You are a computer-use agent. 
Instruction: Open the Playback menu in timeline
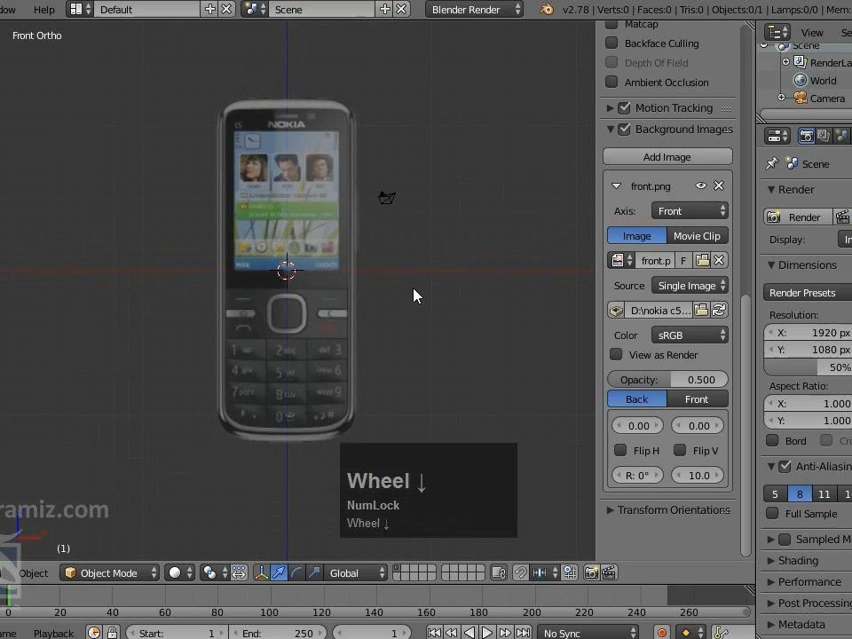click(53, 634)
